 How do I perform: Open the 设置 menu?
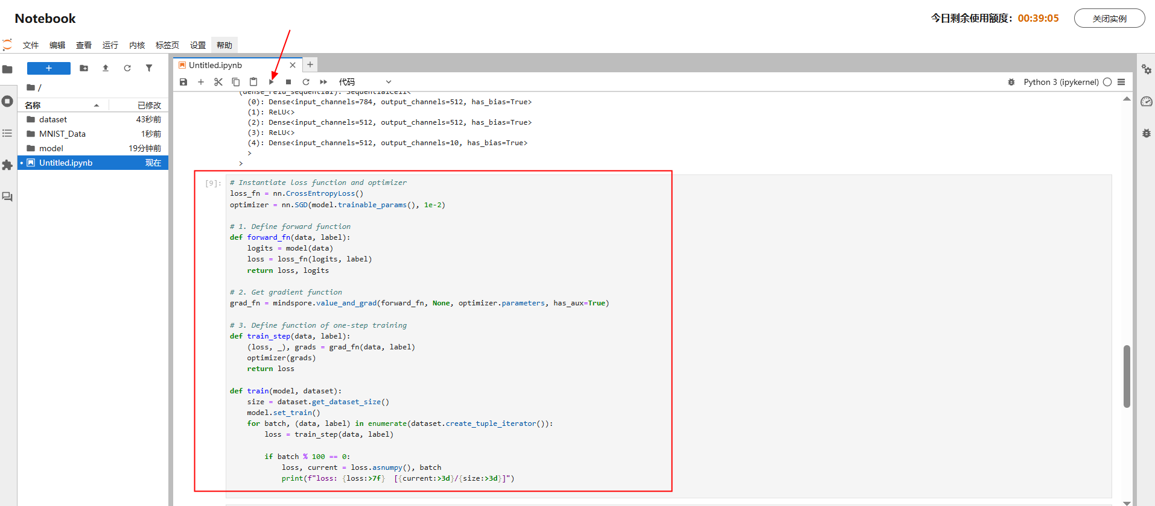198,45
